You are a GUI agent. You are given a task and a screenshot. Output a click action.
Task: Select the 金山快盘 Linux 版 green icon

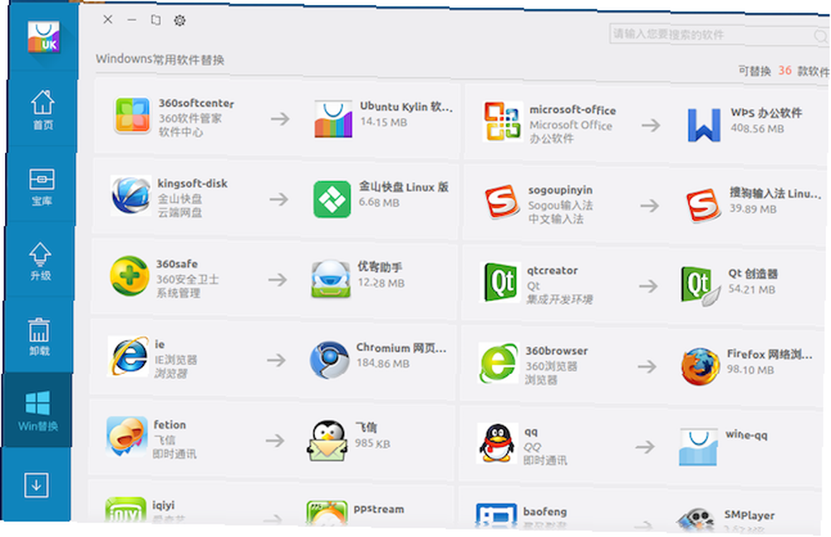332,200
